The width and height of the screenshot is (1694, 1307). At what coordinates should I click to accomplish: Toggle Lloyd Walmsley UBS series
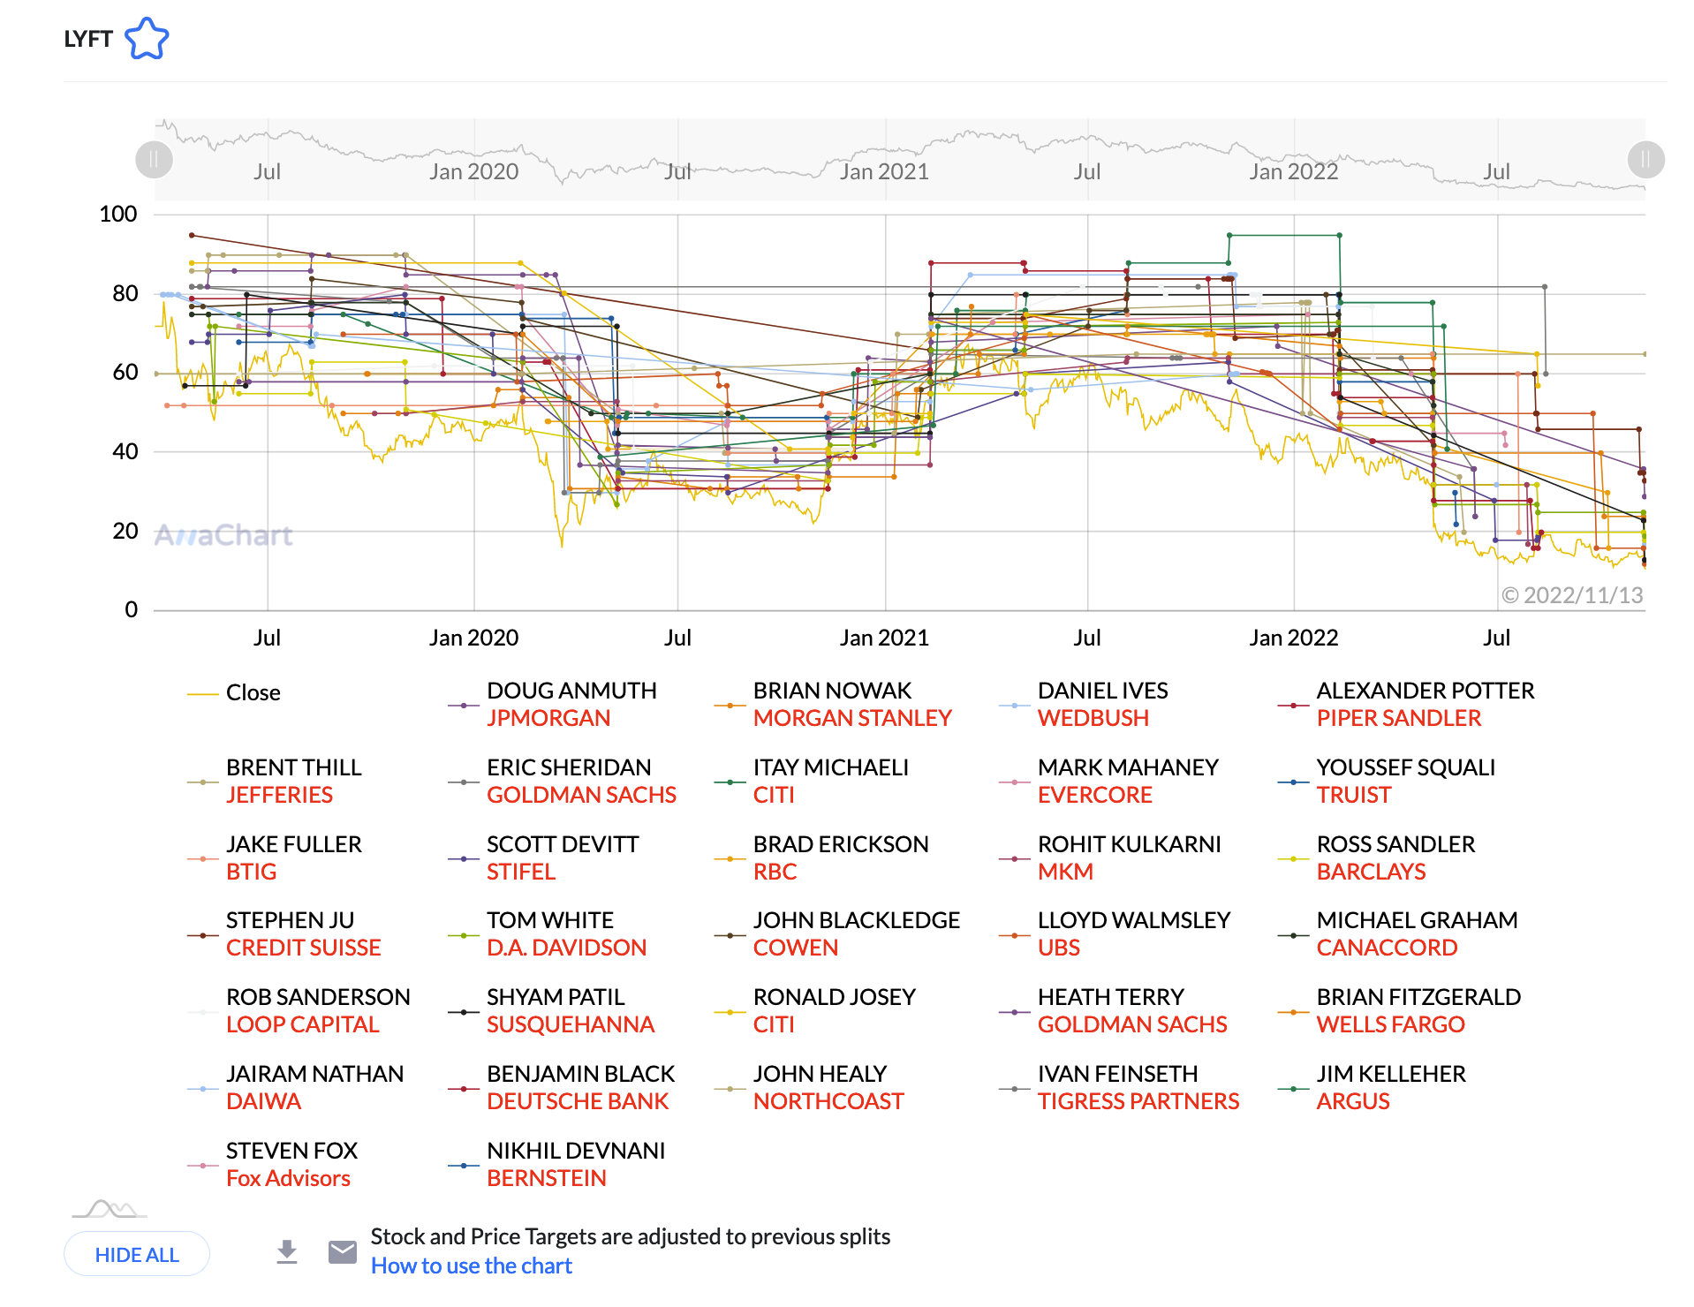tap(1115, 933)
